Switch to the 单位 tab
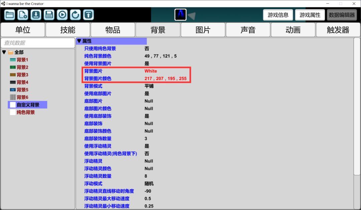The width and height of the screenshot is (361, 210). click(23, 30)
